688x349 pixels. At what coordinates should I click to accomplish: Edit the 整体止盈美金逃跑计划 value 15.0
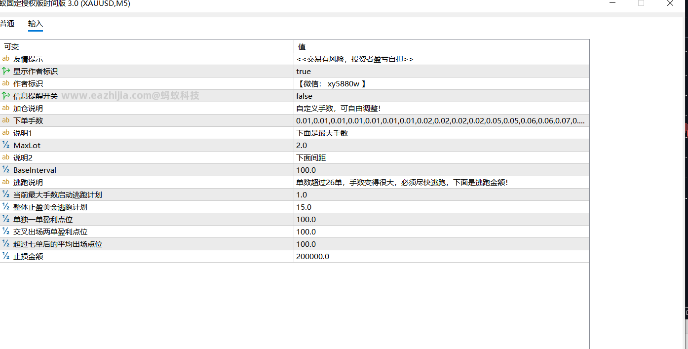click(441, 207)
